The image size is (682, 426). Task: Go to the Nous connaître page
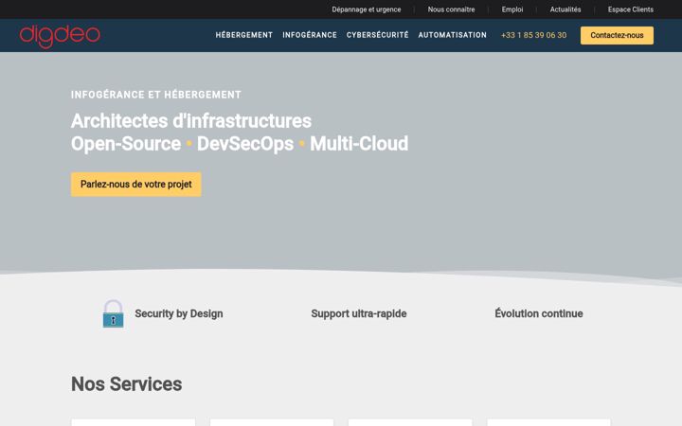tap(451, 9)
